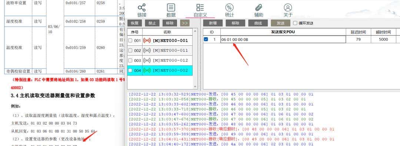The image size is (400, 146).
Task: Tick checkbox for row 003
Action: point(130,60)
